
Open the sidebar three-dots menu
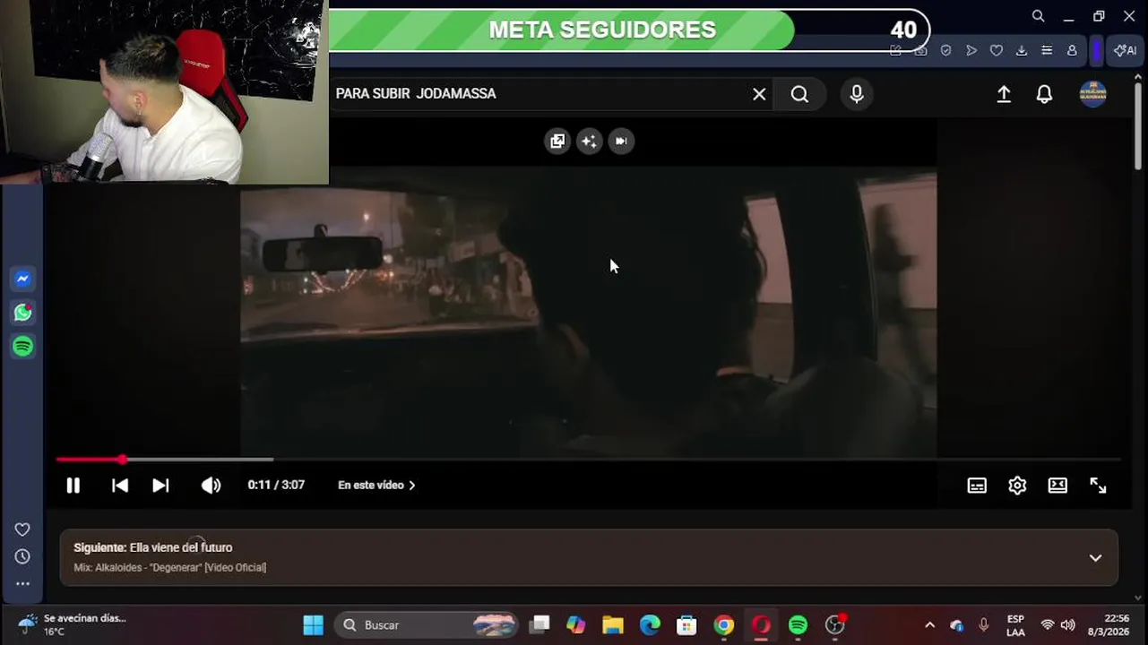tap(22, 583)
